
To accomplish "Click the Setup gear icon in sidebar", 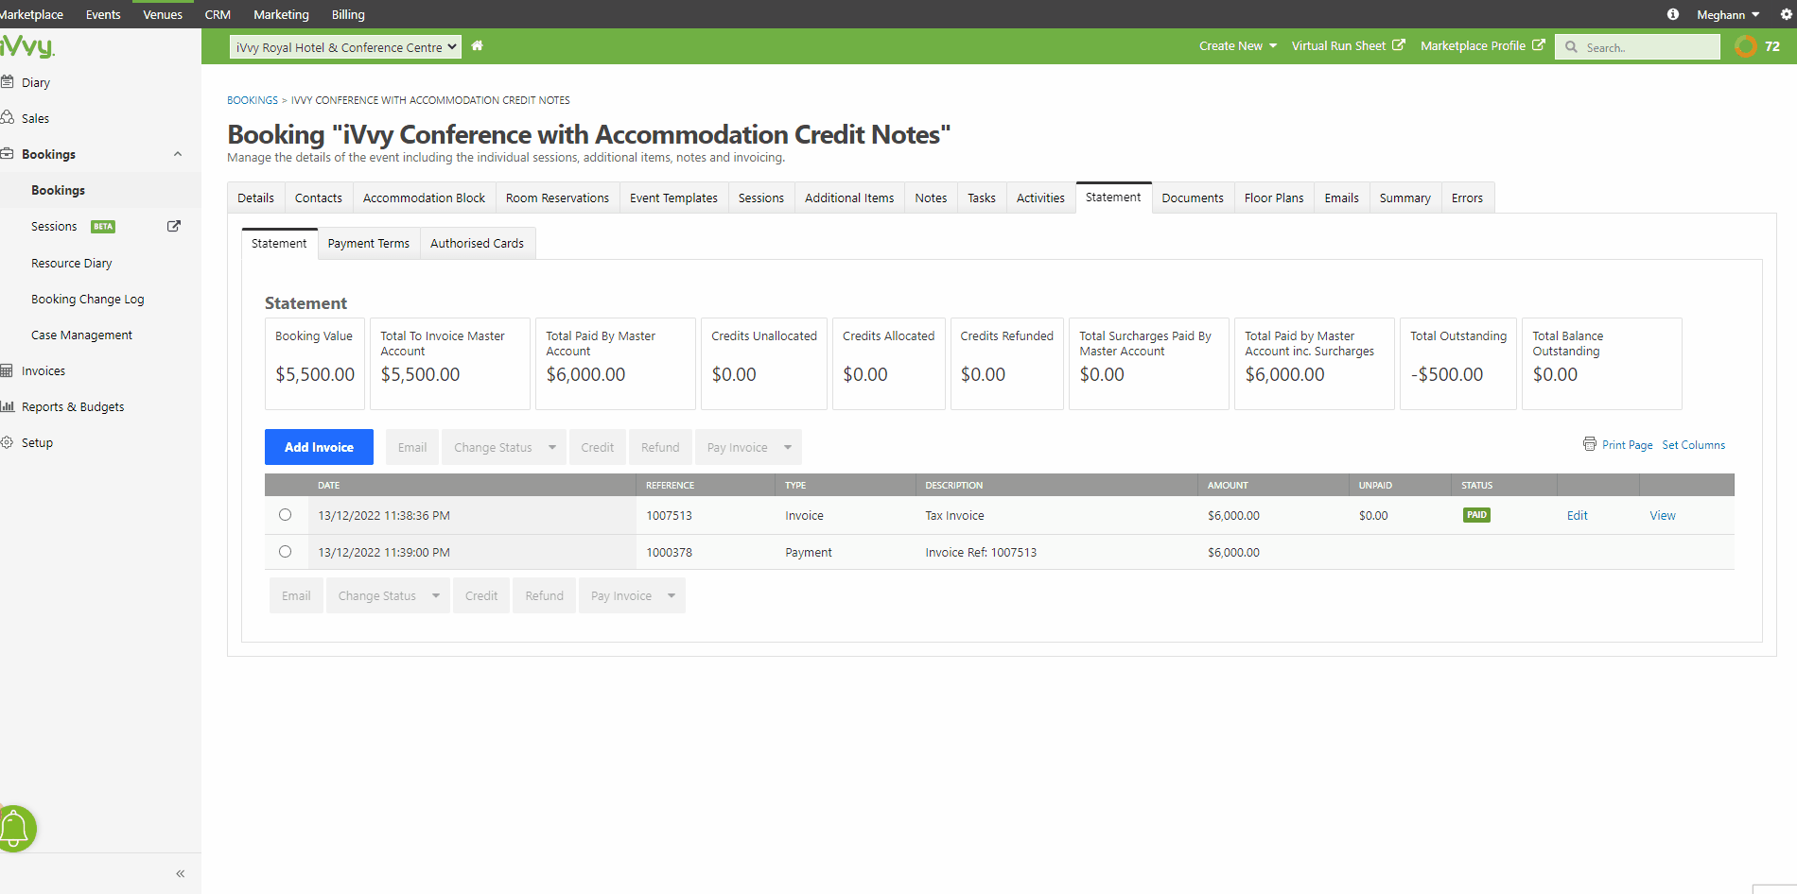I will tap(7, 442).
